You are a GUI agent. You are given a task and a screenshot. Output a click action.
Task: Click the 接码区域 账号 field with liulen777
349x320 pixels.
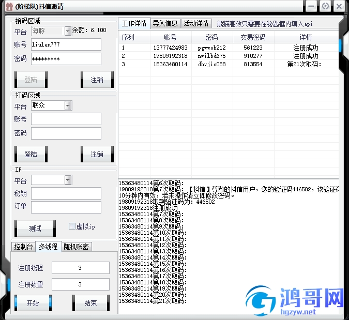click(66, 44)
